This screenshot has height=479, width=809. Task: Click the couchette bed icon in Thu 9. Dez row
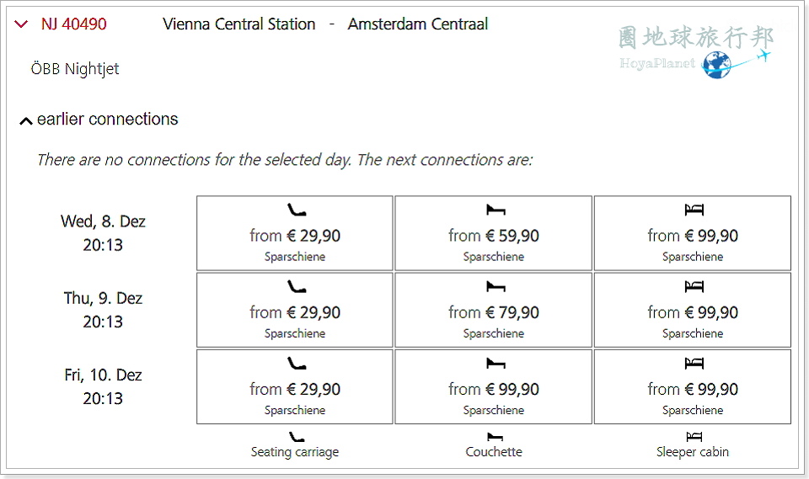[x=496, y=287]
